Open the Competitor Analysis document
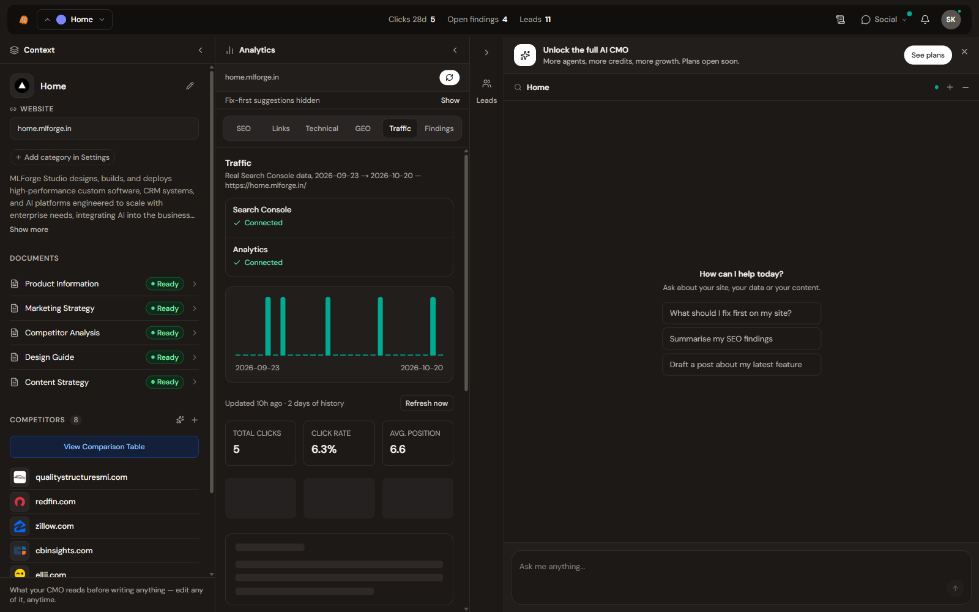Image resolution: width=979 pixels, height=612 pixels. coord(104,333)
